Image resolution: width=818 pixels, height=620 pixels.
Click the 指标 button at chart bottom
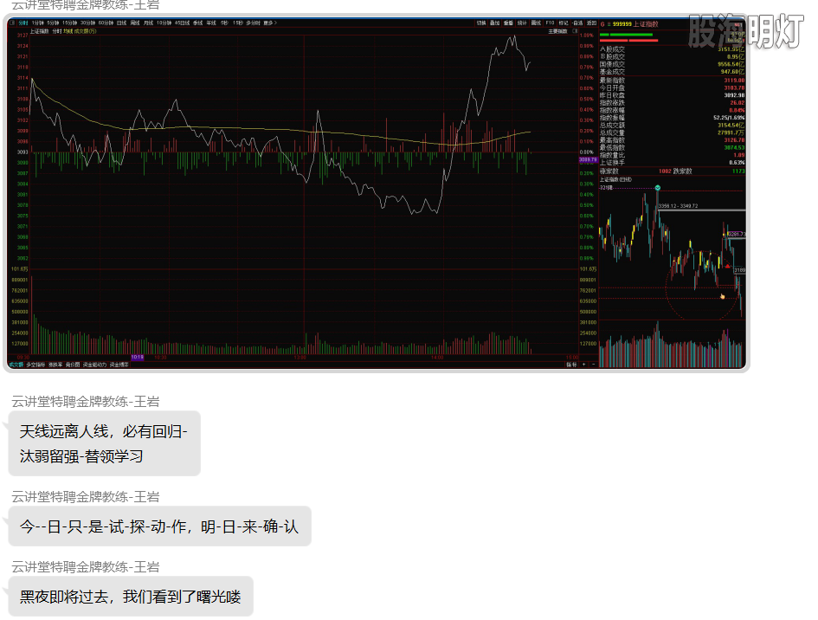(x=572, y=365)
